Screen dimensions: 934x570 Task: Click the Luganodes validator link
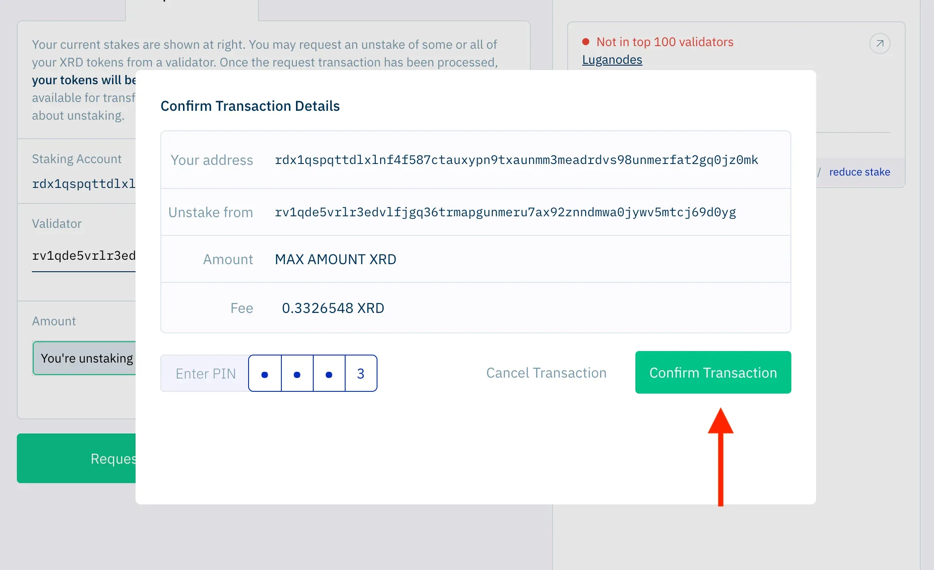coord(612,59)
